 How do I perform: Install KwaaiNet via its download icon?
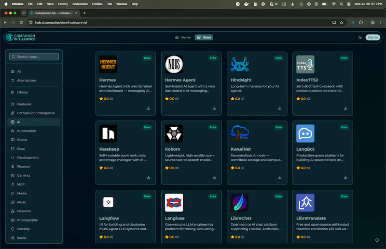[280, 177]
